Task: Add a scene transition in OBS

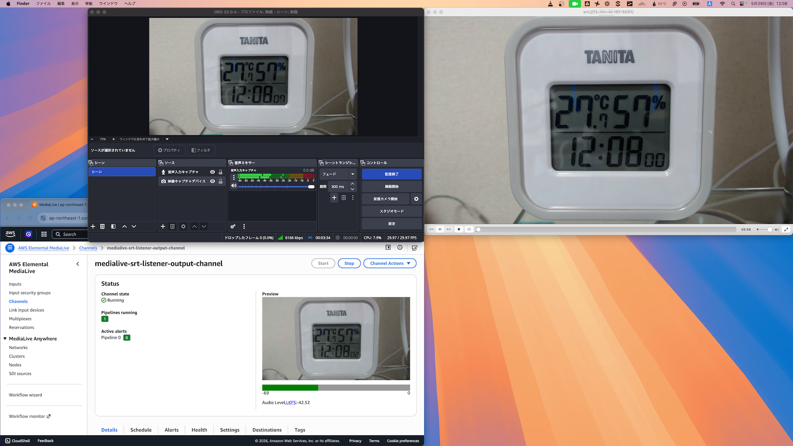Action: (x=334, y=198)
